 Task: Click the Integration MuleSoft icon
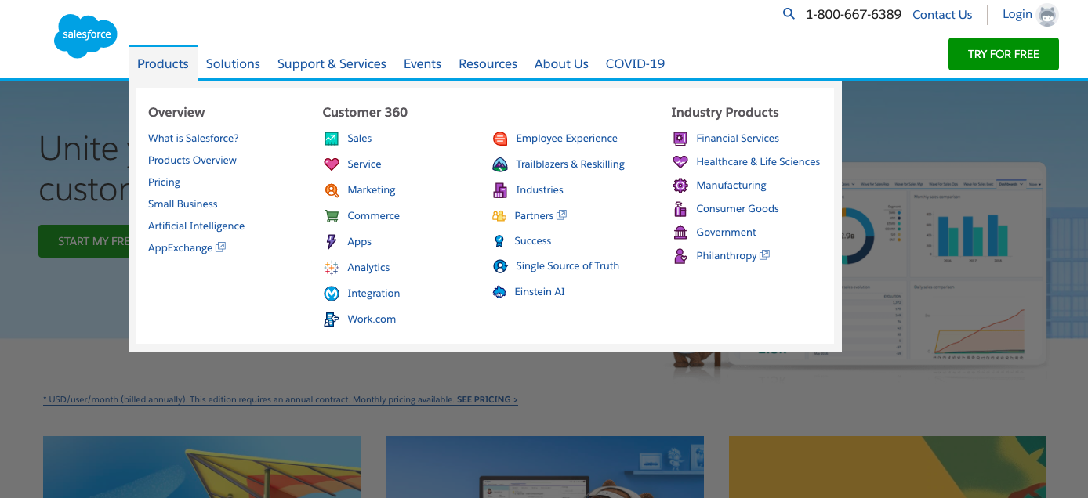(332, 294)
